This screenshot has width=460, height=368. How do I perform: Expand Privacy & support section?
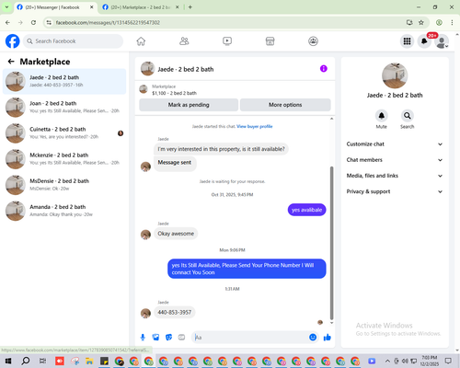pyautogui.click(x=395, y=191)
